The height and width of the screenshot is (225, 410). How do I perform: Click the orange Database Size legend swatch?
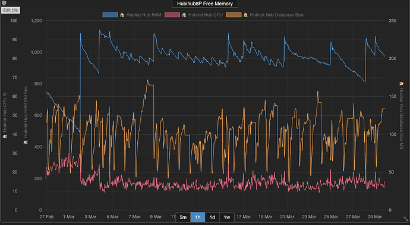point(234,15)
